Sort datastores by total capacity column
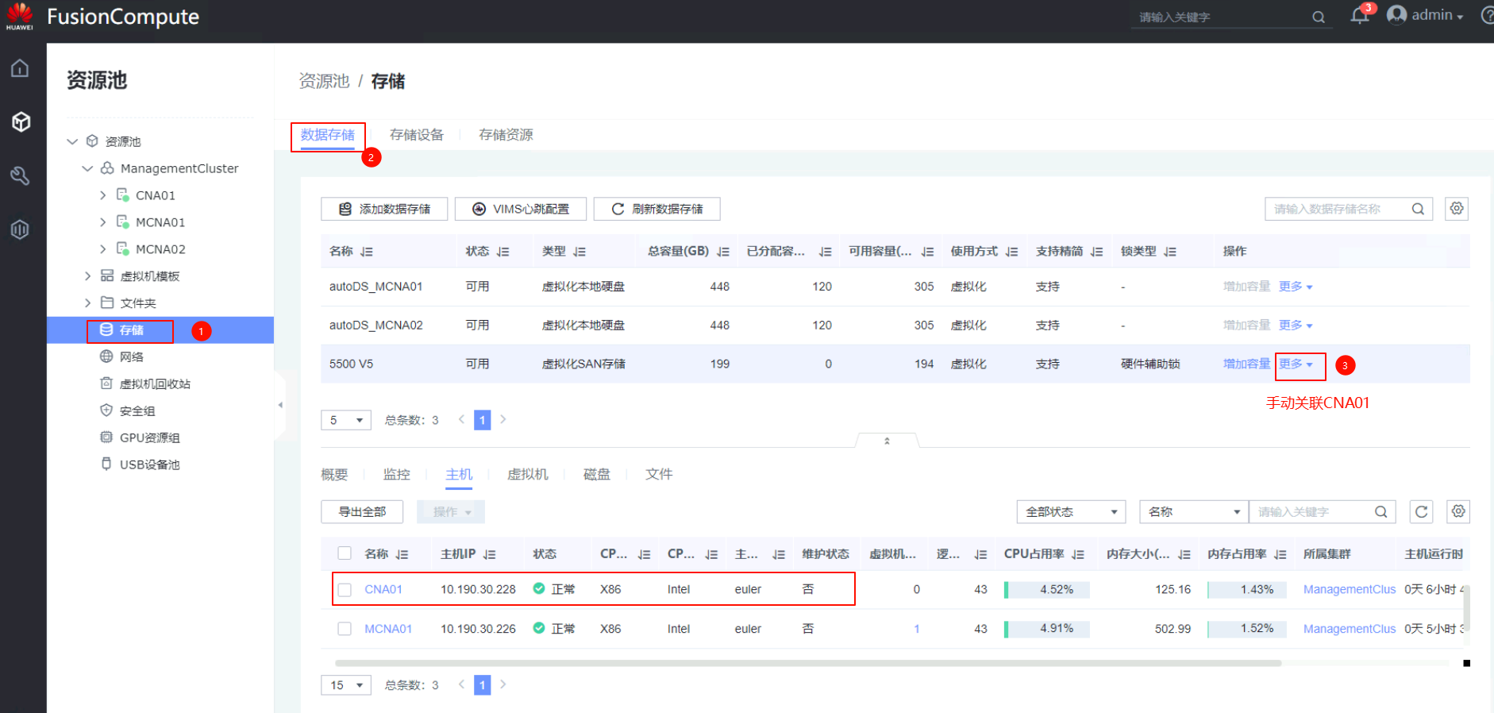 coord(722,252)
